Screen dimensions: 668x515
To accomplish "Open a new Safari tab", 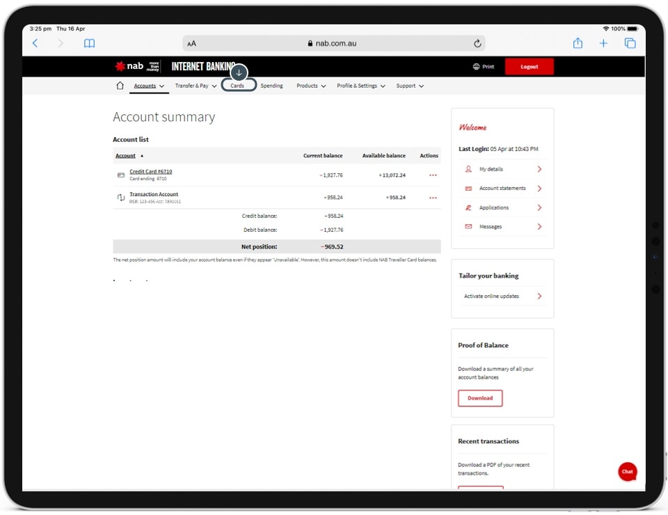I will pyautogui.click(x=603, y=43).
